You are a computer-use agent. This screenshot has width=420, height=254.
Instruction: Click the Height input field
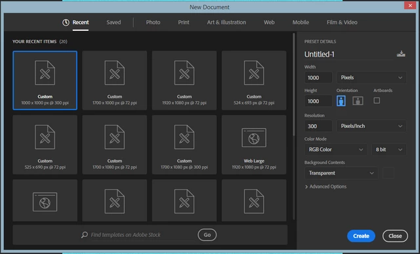click(318, 101)
